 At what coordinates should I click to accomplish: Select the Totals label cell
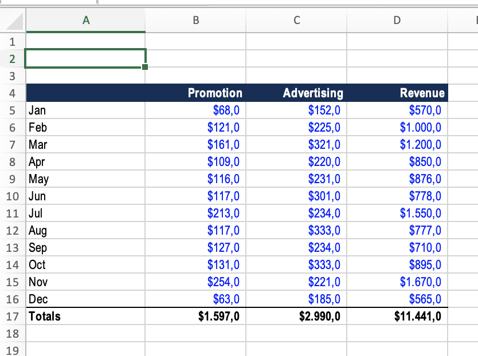(85, 316)
